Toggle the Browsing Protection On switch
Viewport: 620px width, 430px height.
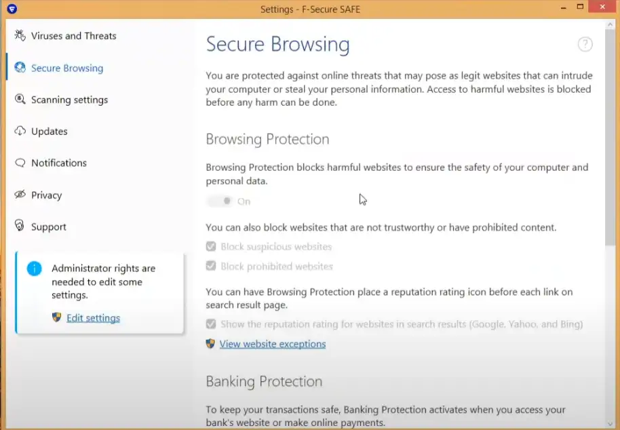click(219, 201)
